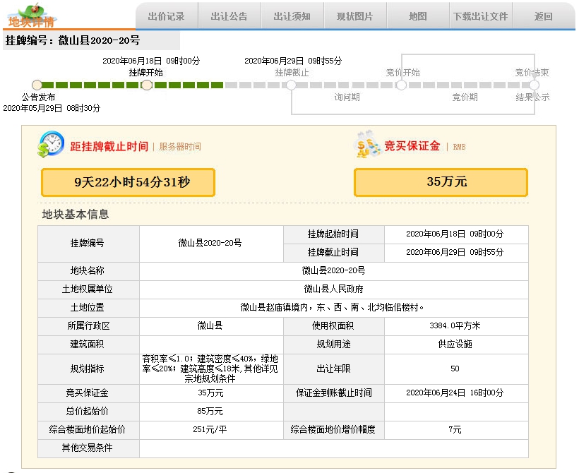Click the deposit deadline 2020年06月24日 16时00分
The height and width of the screenshot is (473, 579).
(455, 393)
